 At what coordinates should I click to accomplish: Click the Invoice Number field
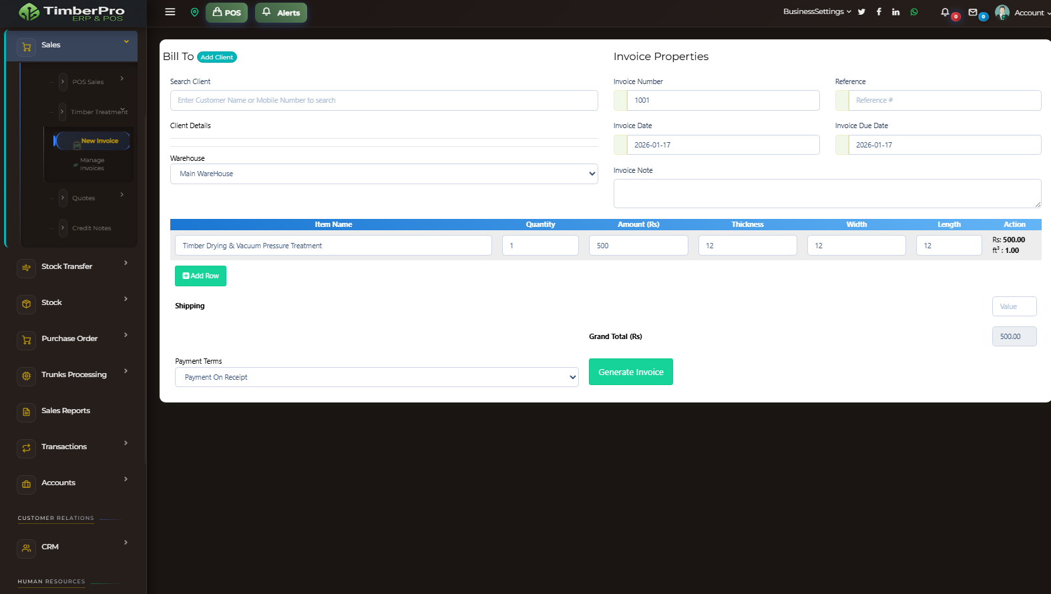(x=723, y=100)
